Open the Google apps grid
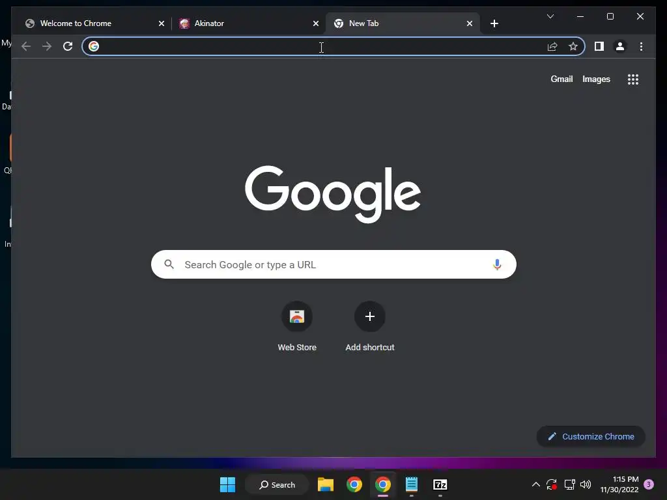Image resolution: width=667 pixels, height=500 pixels. pyautogui.click(x=633, y=79)
